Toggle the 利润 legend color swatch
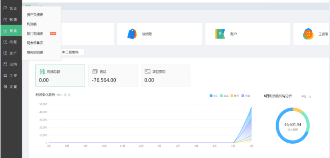The width and height of the screenshot is (330, 158). pyautogui.click(x=243, y=96)
